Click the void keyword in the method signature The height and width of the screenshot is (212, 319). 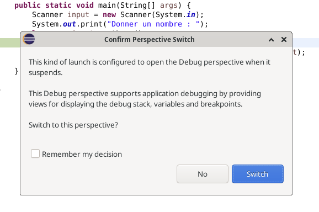click(85, 5)
